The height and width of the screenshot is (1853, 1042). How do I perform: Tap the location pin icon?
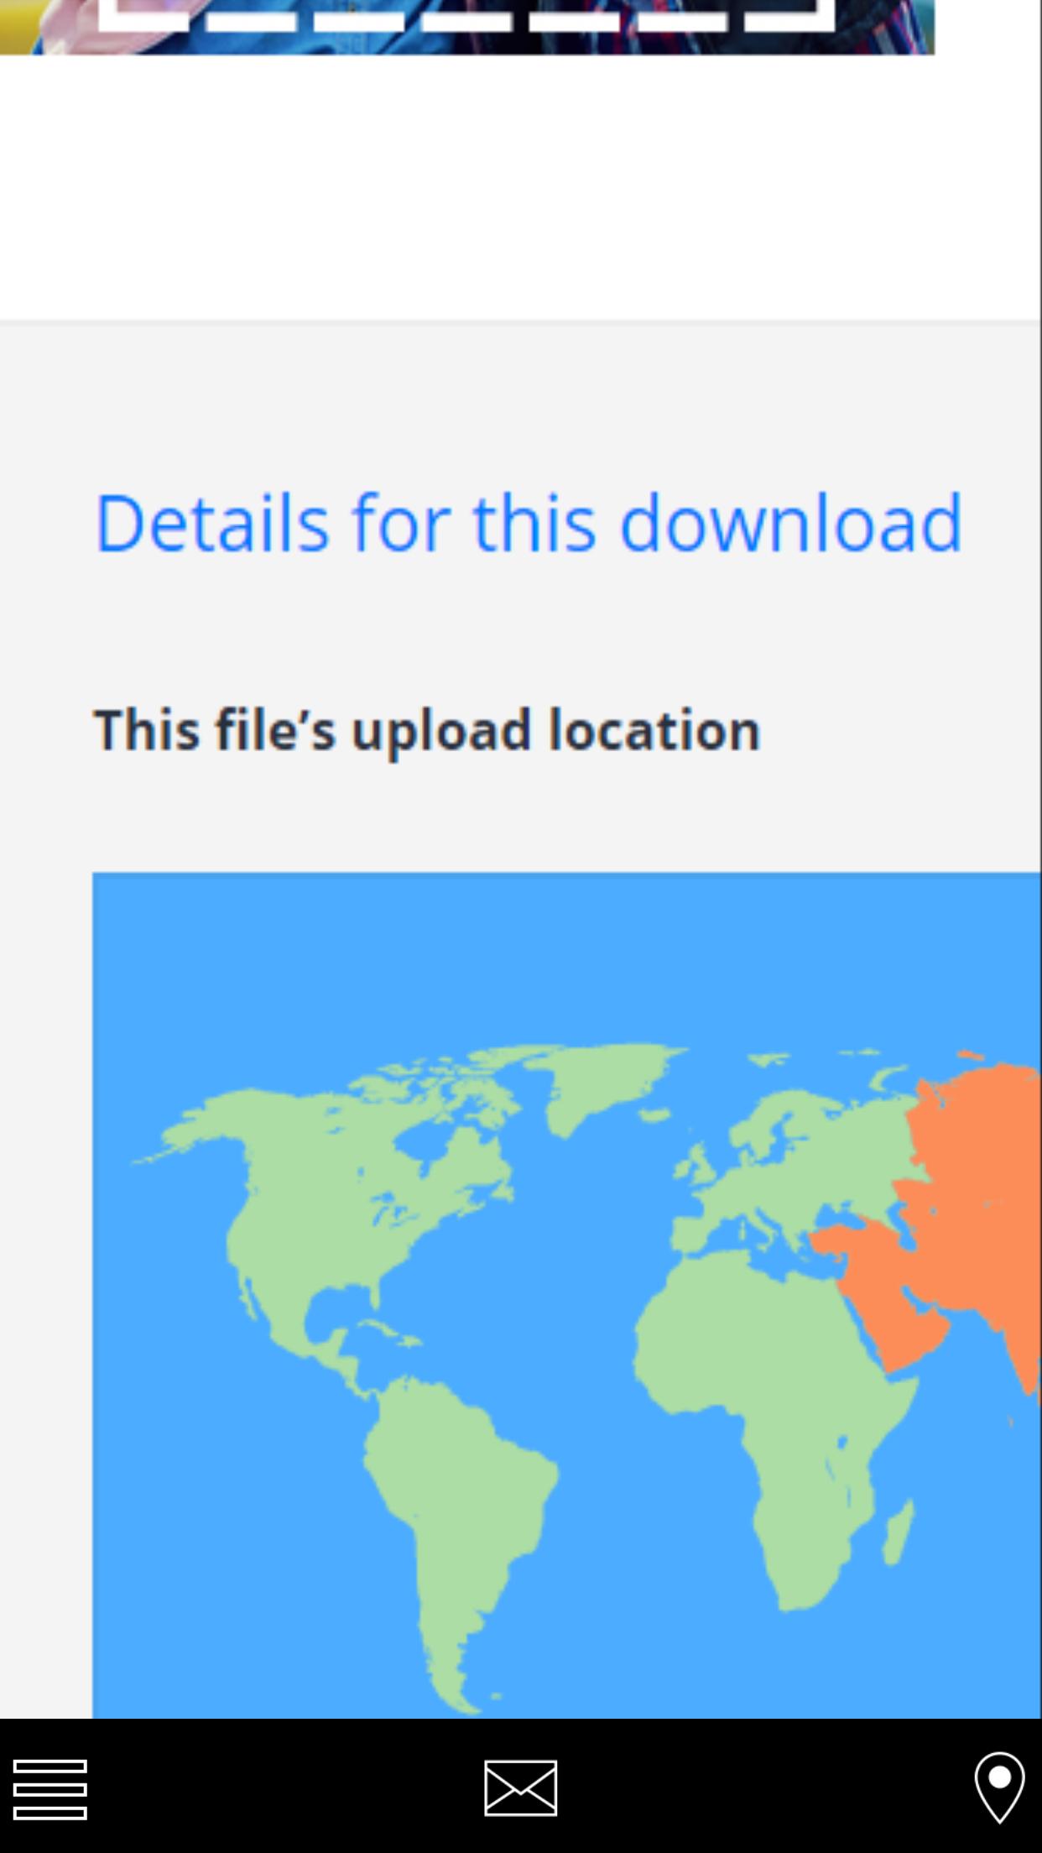999,1788
